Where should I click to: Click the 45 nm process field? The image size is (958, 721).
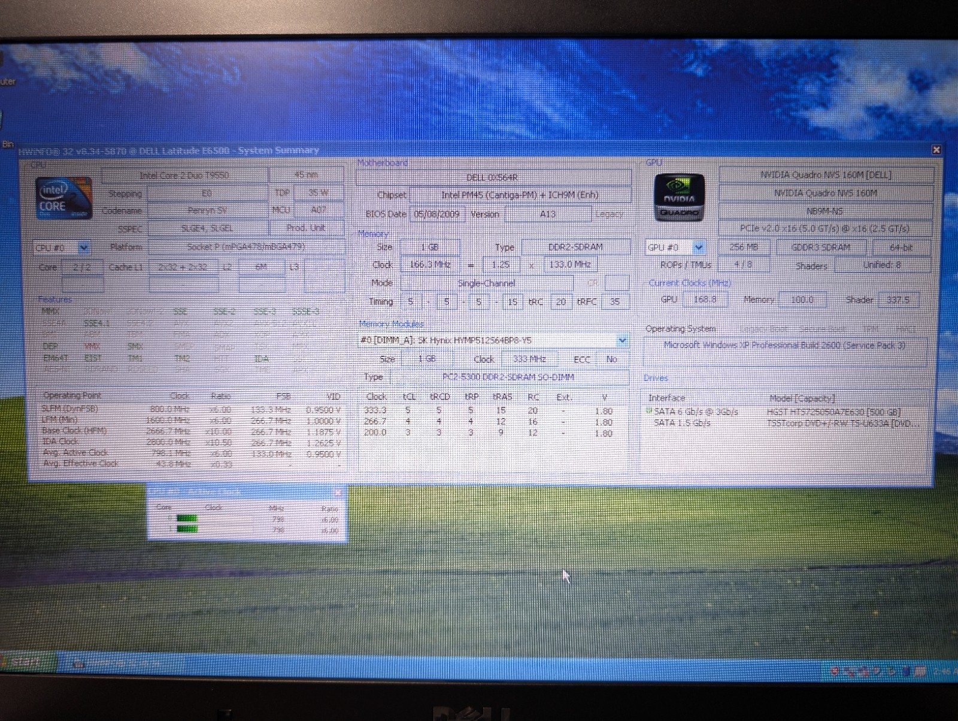click(x=307, y=175)
